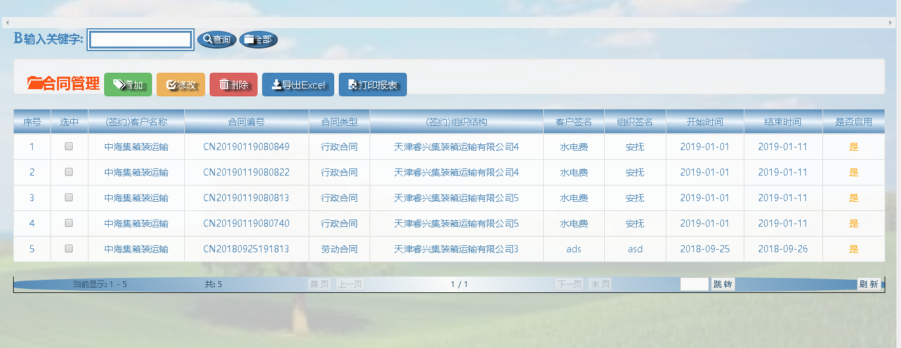
Task: Tick the checkbox in row 3
Action: coord(69,197)
